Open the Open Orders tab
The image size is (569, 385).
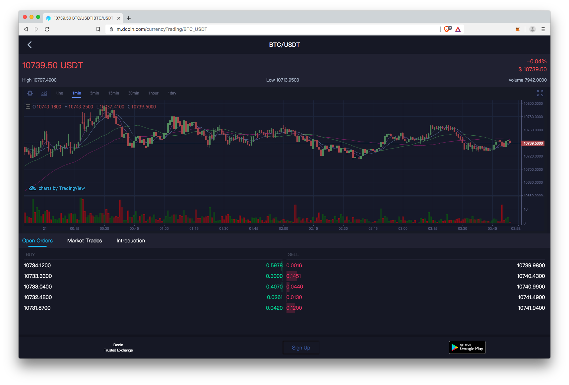[x=37, y=241]
